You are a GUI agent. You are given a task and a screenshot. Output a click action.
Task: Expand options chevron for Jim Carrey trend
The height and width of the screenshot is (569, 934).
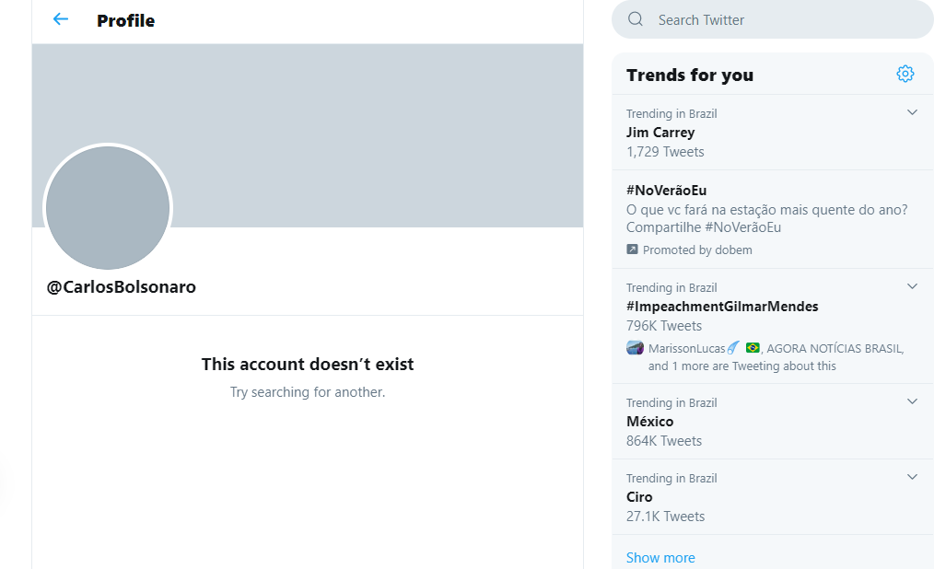[911, 112]
